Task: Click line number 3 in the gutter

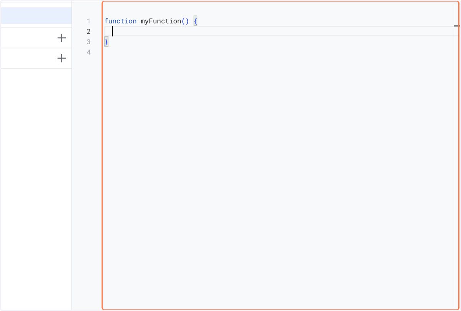Action: tap(89, 42)
